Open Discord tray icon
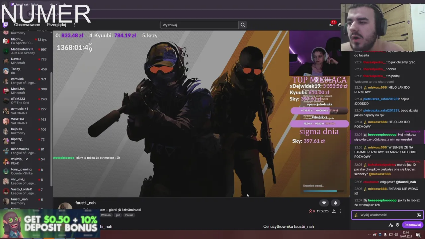The height and width of the screenshot is (239, 425). [375, 235]
